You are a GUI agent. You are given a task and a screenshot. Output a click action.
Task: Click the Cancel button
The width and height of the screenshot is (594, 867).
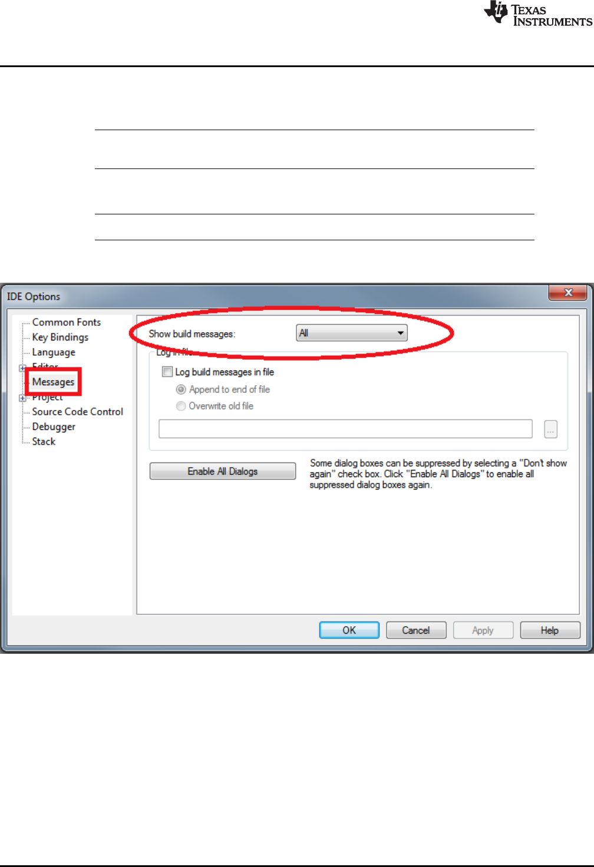[416, 630]
